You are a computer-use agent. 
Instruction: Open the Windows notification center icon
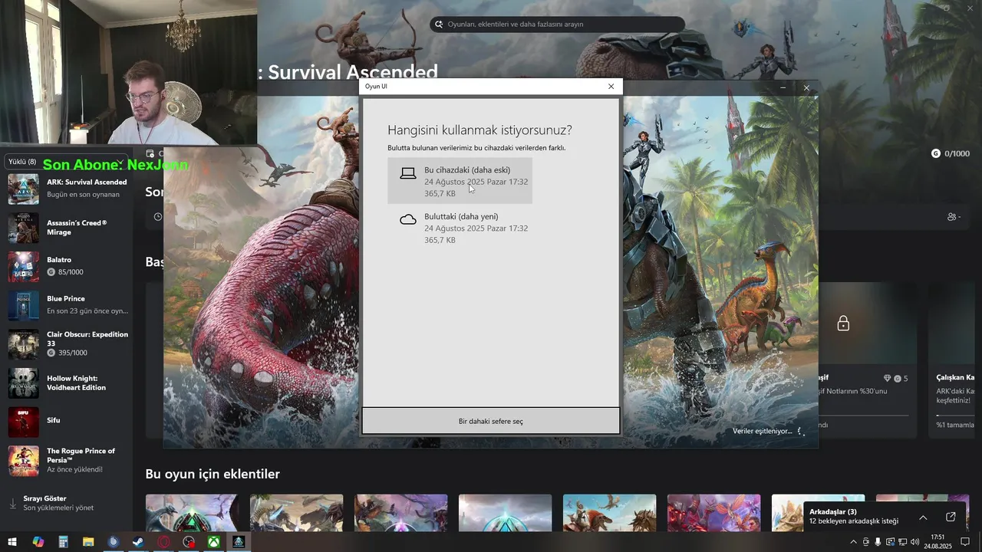point(965,542)
